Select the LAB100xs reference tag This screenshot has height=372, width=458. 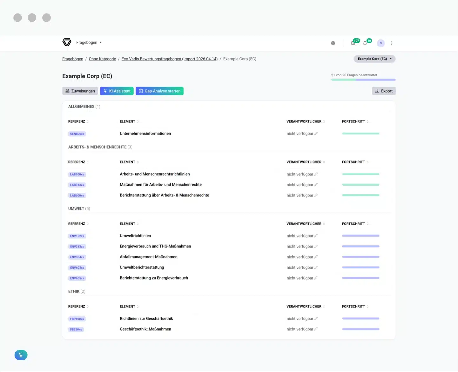pyautogui.click(x=77, y=174)
